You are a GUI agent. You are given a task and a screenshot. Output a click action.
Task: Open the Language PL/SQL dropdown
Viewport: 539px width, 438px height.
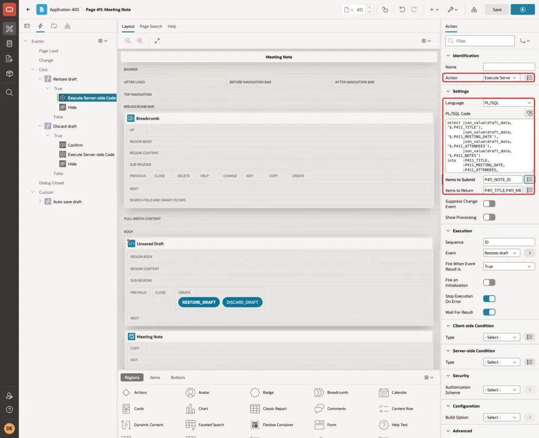[x=508, y=103]
